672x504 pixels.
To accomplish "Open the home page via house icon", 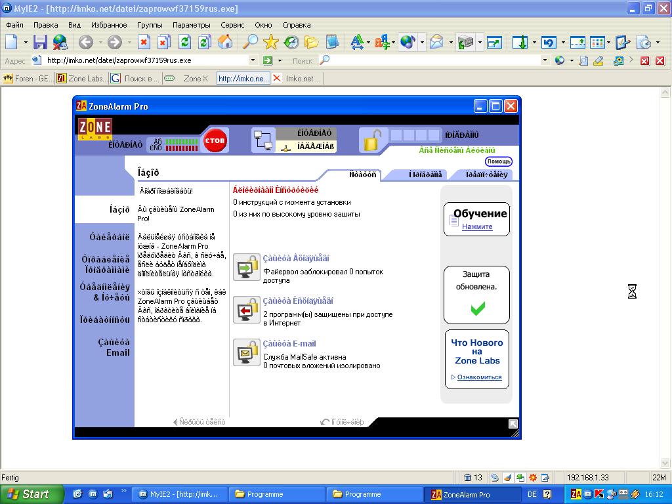I will click(x=226, y=42).
